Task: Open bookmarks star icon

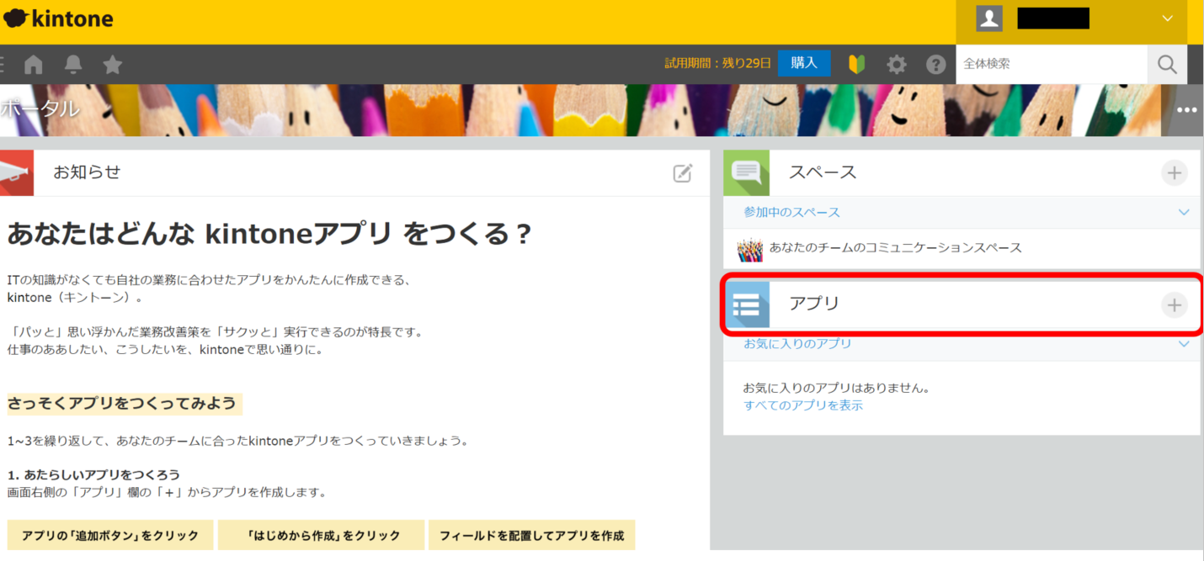Action: tap(113, 65)
